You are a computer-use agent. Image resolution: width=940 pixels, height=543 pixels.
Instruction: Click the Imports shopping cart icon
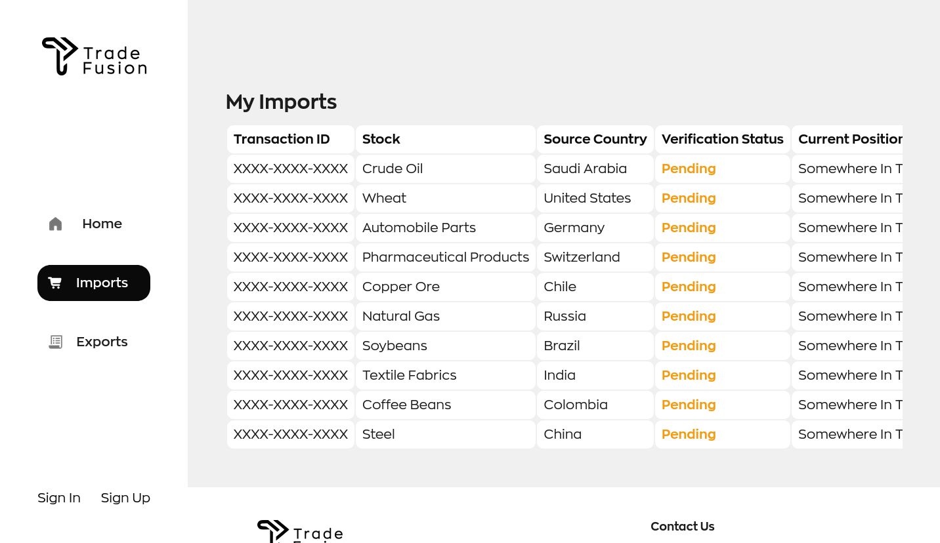coord(55,283)
